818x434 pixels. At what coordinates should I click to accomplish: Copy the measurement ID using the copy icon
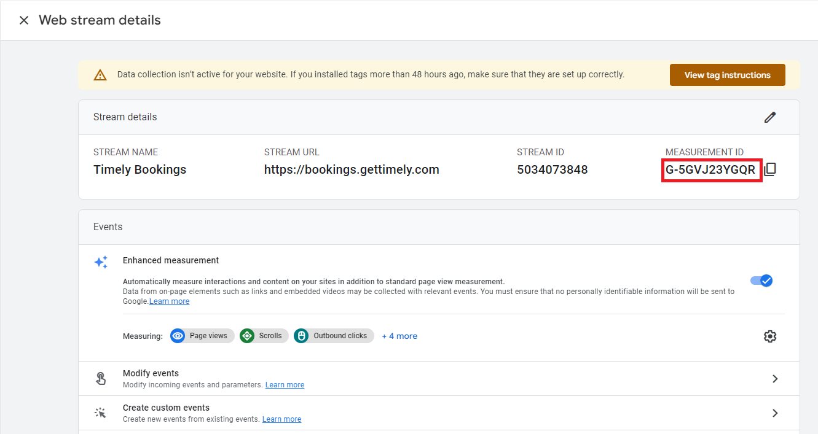tap(770, 169)
